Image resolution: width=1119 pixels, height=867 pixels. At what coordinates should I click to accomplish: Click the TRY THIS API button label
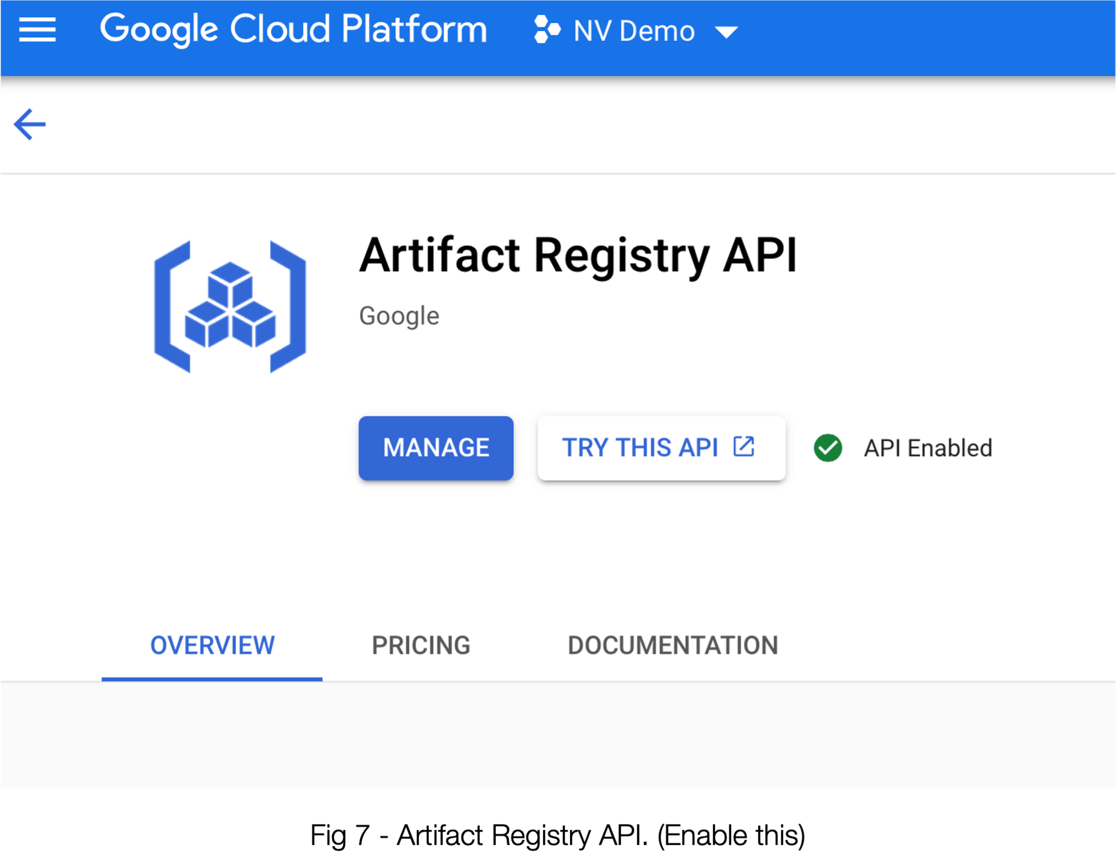coord(640,448)
